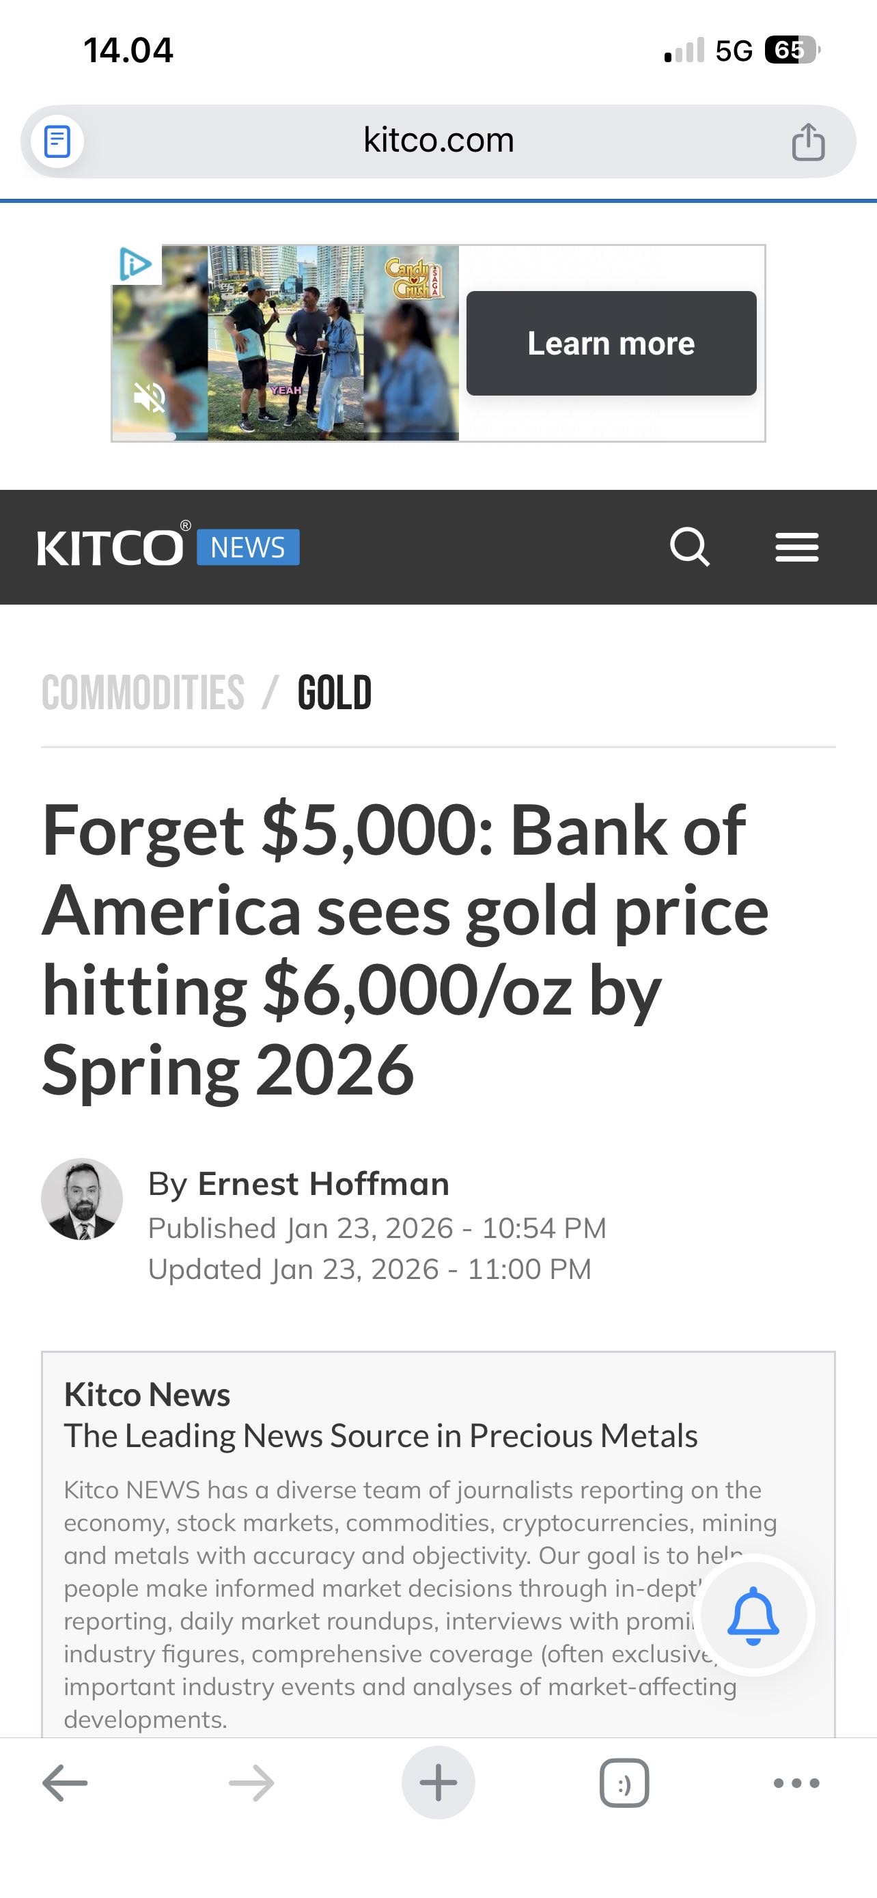Go back with the left arrow

coord(65,1783)
